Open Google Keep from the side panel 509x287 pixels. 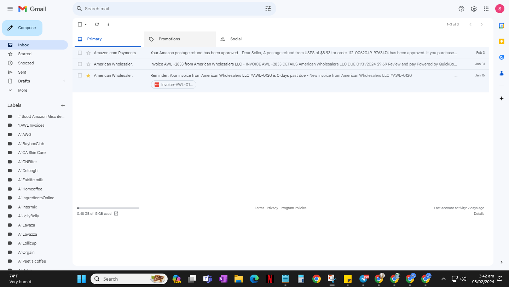[x=501, y=41]
